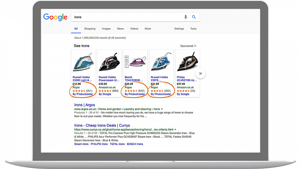Viewport: 301px width, 169px height.
Task: Open search Tools
Action: coord(193,29)
